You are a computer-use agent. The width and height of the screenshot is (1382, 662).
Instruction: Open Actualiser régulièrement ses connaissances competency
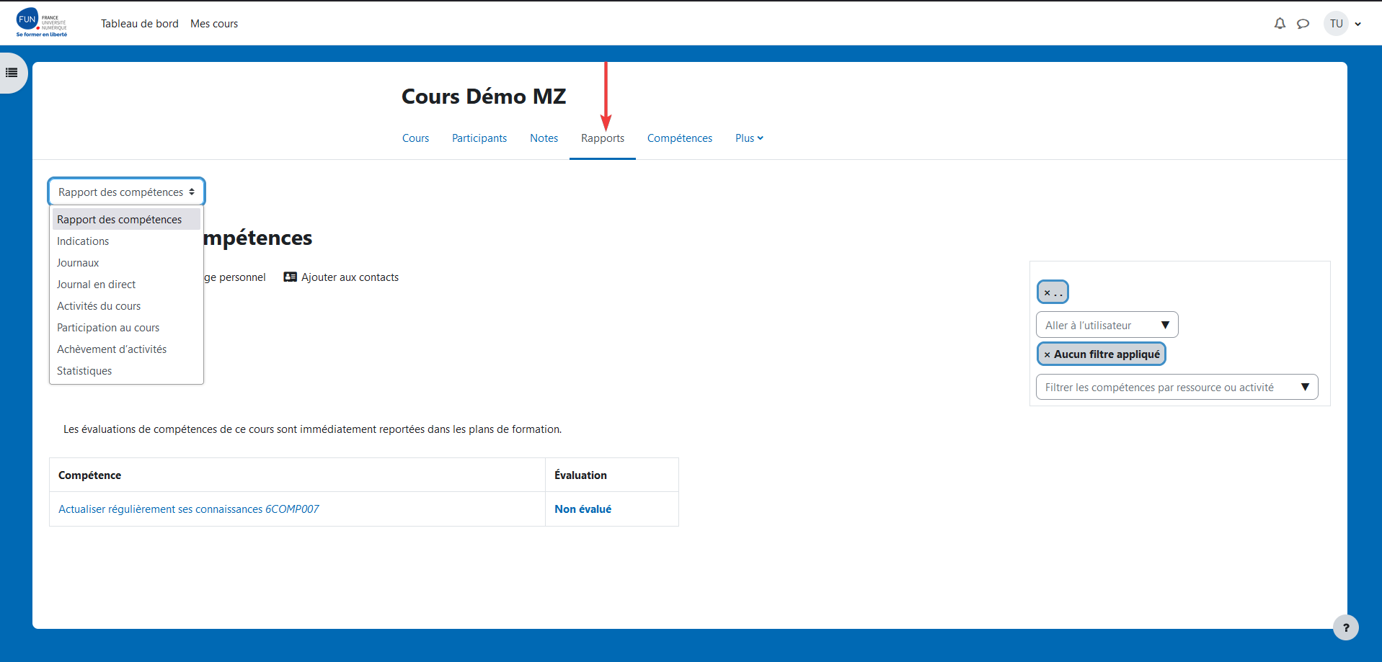click(x=189, y=509)
